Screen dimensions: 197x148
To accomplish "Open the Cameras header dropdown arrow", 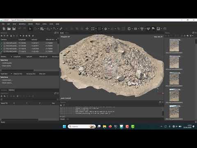I will [56, 39].
